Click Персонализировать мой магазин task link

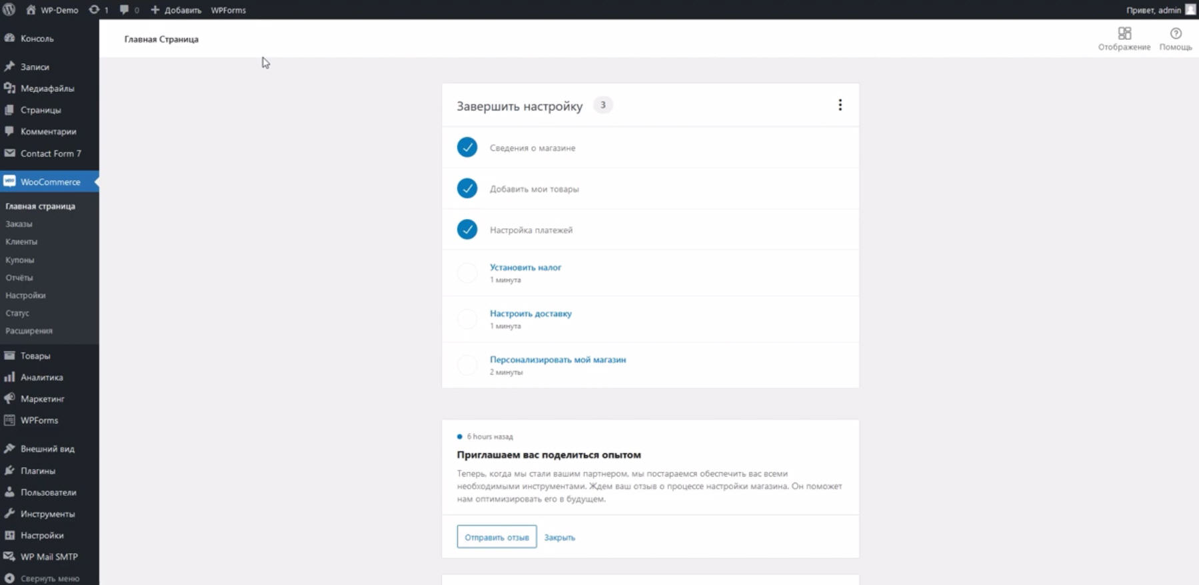558,359
